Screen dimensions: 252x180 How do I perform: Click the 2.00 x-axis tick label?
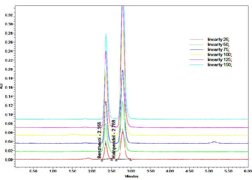pos(92,171)
